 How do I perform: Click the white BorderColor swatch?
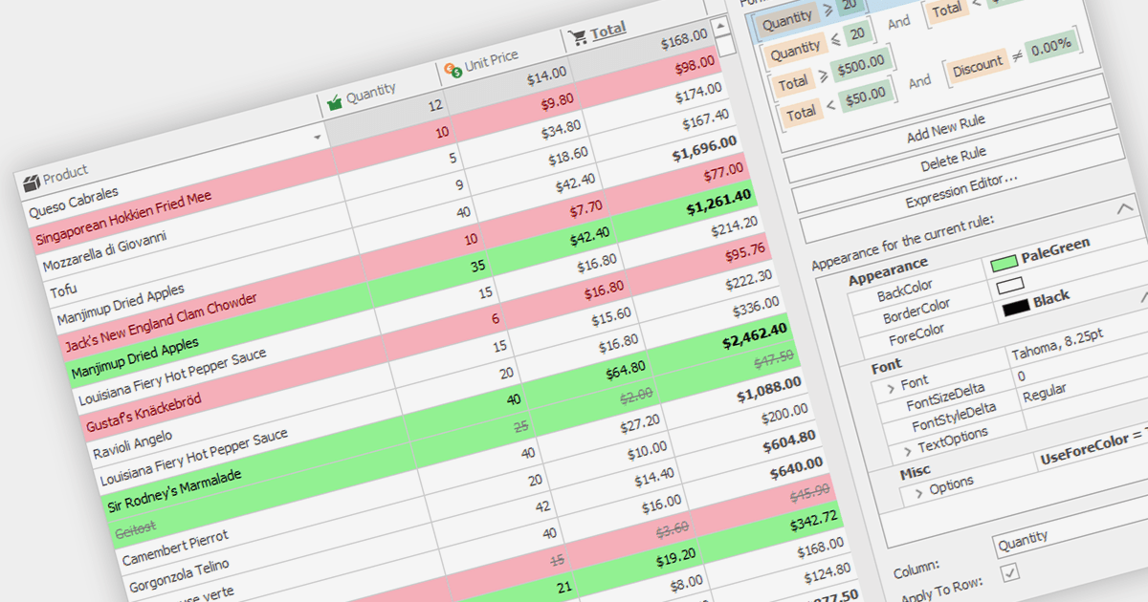pyautogui.click(x=1010, y=285)
